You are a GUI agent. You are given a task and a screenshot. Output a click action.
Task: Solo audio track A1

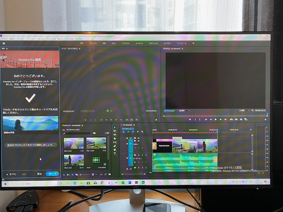tap(142, 155)
